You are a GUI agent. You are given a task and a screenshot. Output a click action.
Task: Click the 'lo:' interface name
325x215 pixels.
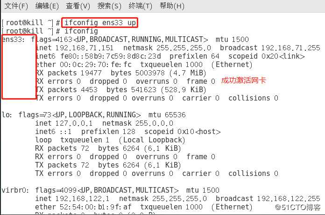tap(7, 115)
